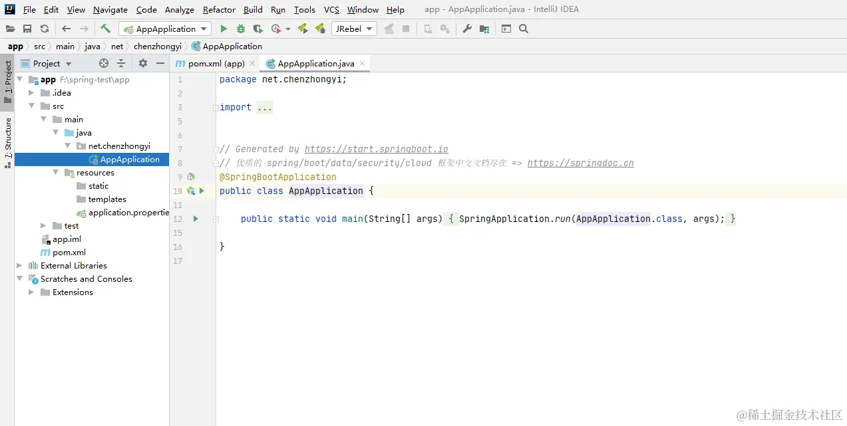This screenshot has height=426, width=847.
Task: Click the Synchronize refresh icon
Action: pyautogui.click(x=45, y=29)
